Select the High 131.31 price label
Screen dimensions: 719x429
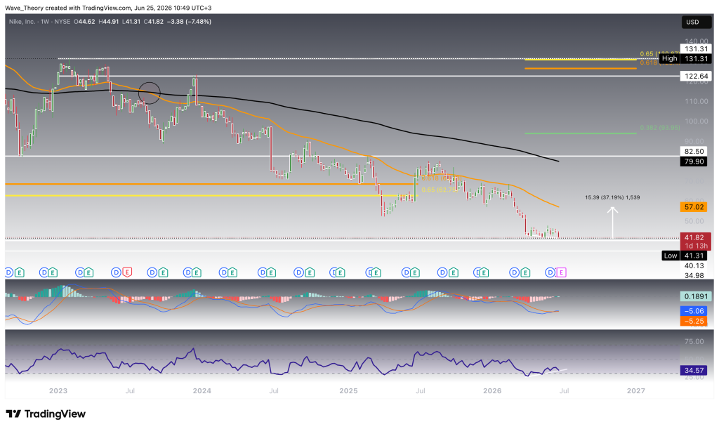686,59
